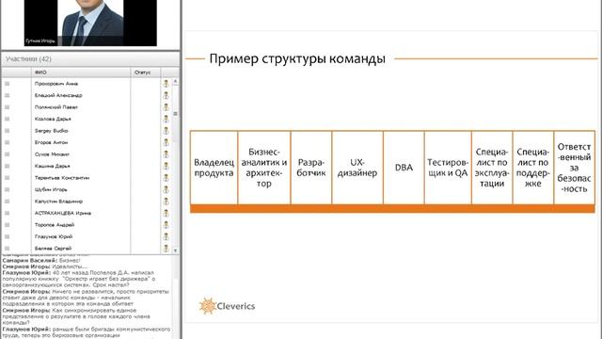The height and width of the screenshot is (339, 602).
Task: Tick the square box next to Полянский Павел
Action: pos(7,107)
